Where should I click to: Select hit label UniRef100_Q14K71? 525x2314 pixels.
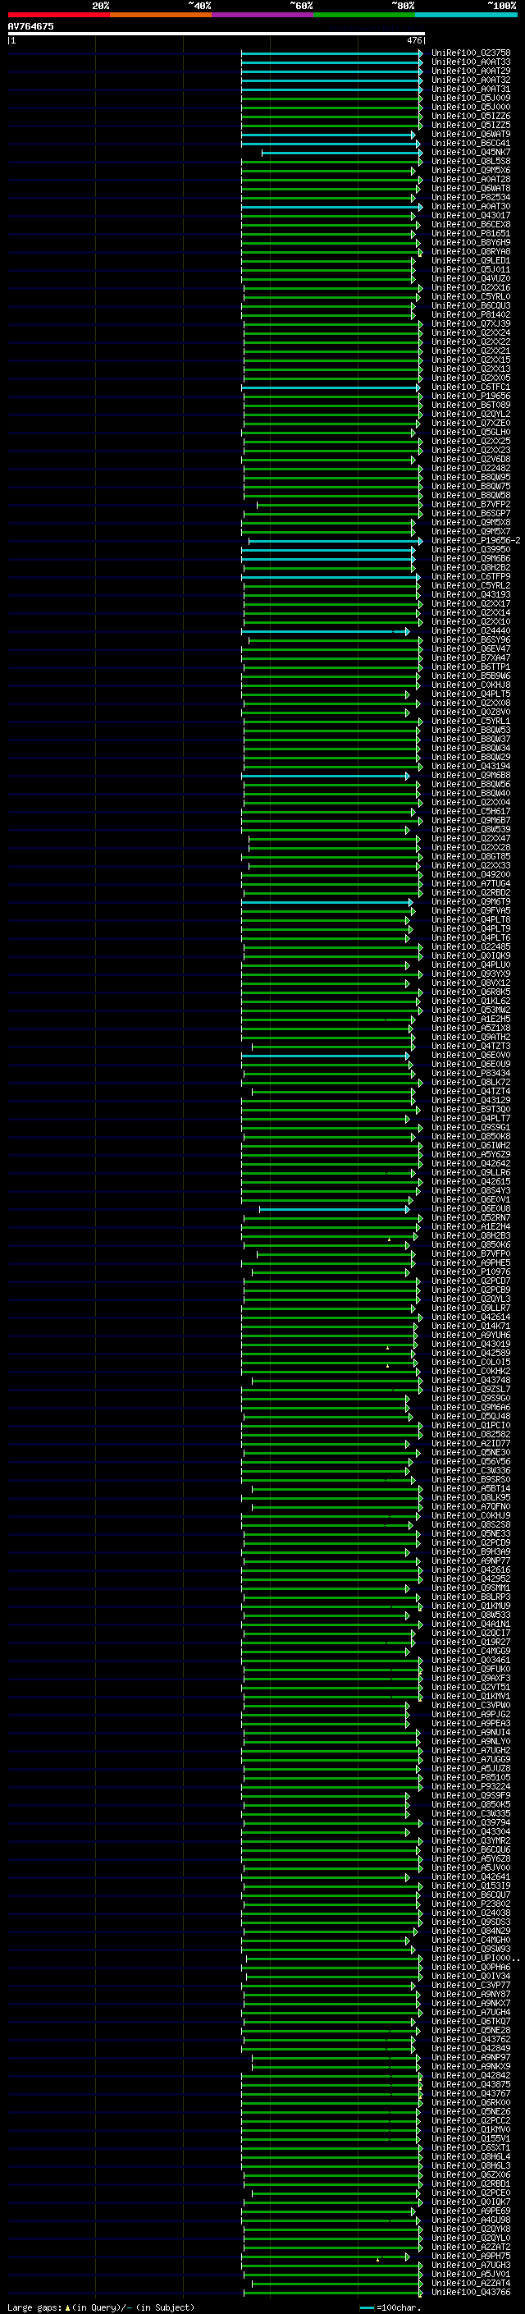click(471, 1326)
